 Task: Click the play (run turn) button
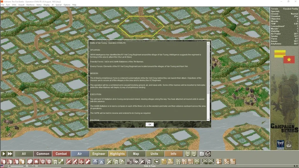coord(3,154)
